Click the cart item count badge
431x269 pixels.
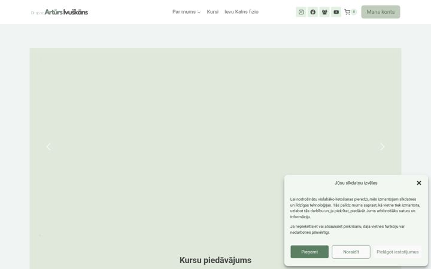354,12
